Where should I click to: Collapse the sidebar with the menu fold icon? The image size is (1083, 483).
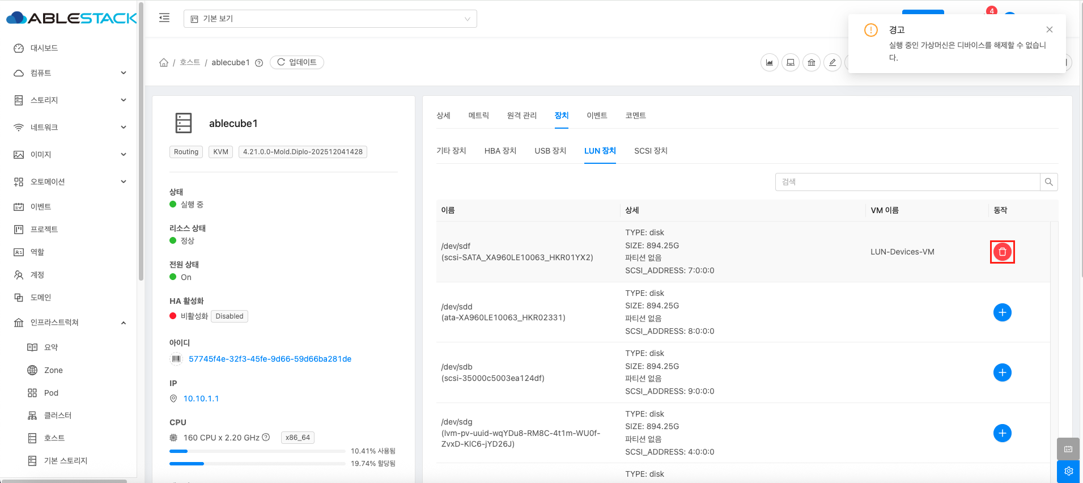(x=164, y=18)
